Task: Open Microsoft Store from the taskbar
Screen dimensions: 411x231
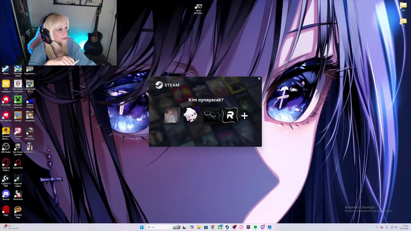Action: click(206, 227)
